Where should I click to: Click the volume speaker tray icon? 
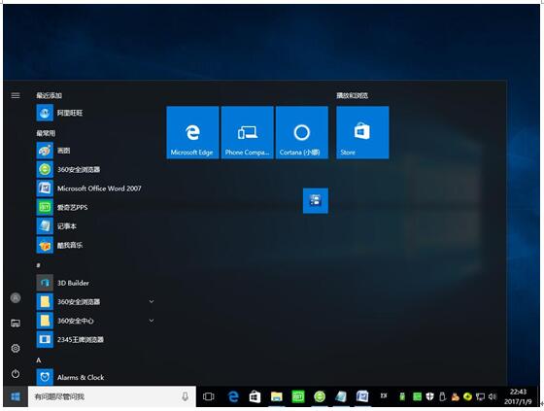coord(493,396)
